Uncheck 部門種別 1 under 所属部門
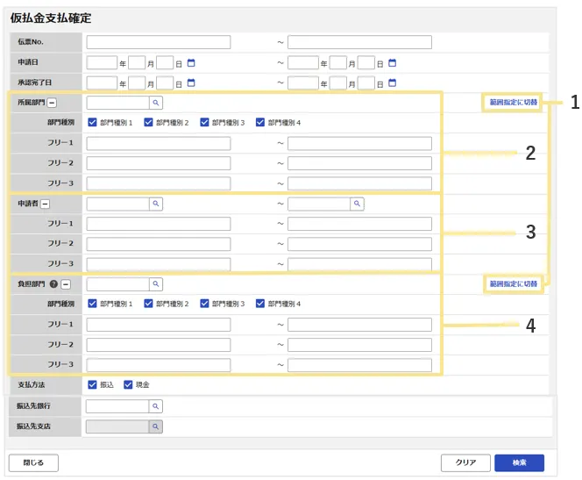582x480 pixels. pos(93,123)
